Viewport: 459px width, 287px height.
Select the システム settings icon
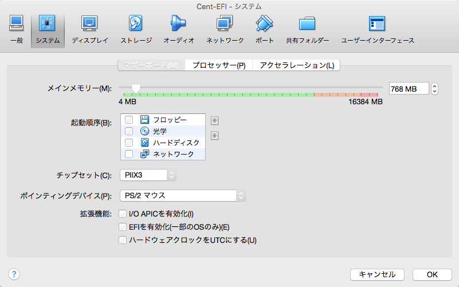pyautogui.click(x=48, y=23)
